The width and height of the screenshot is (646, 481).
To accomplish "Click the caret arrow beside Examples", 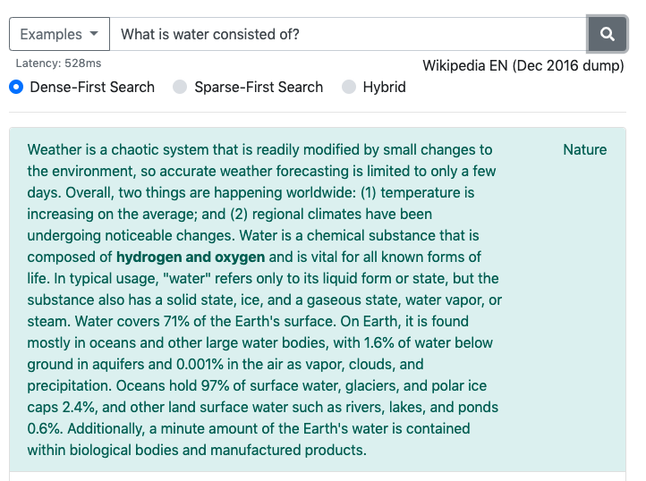I will [x=94, y=34].
